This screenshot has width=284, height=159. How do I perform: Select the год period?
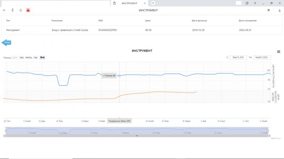tap(35, 58)
